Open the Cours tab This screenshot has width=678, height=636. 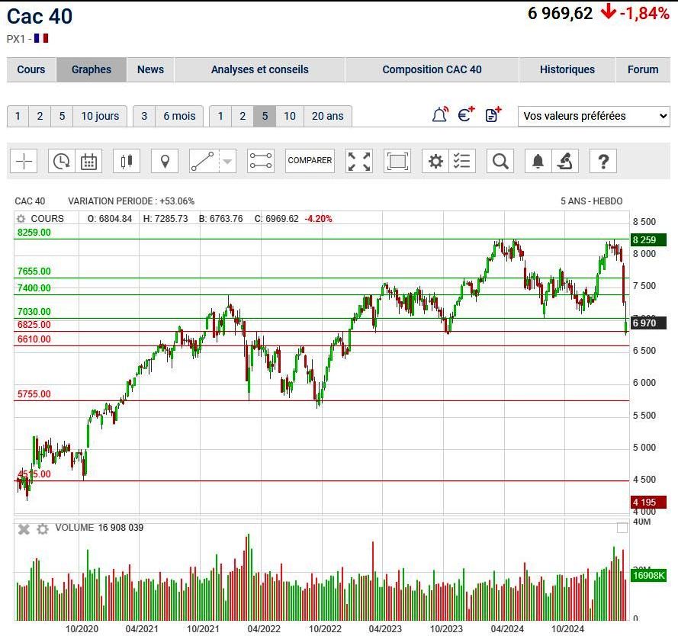pyautogui.click(x=31, y=69)
